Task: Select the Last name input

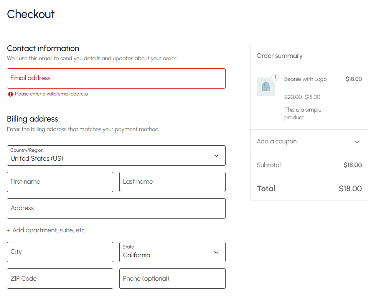Action: coord(172,182)
